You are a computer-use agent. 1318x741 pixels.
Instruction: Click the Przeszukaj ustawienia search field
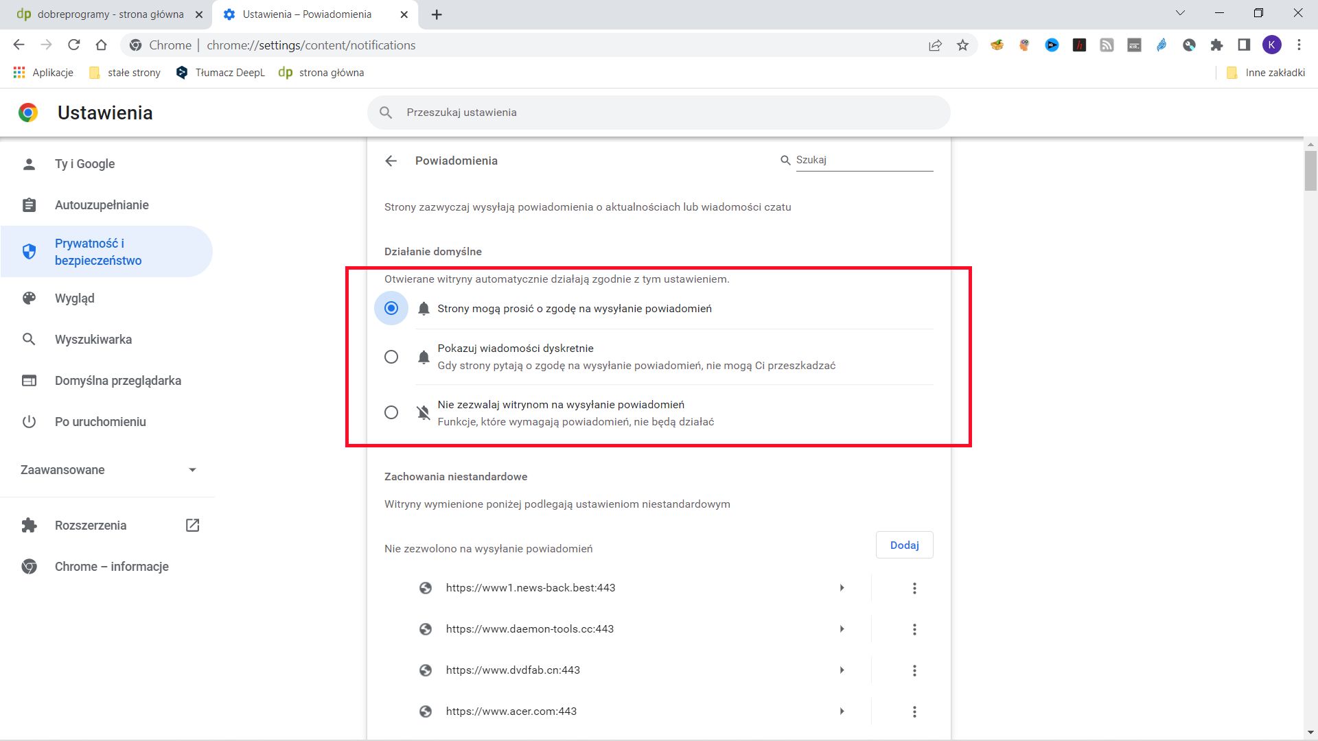click(x=659, y=112)
